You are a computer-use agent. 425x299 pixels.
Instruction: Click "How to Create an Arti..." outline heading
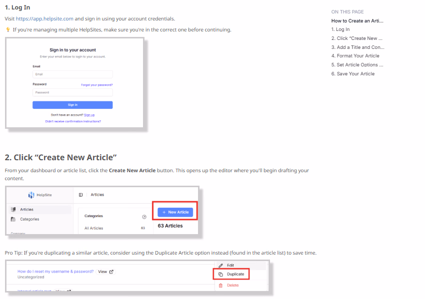357,21
